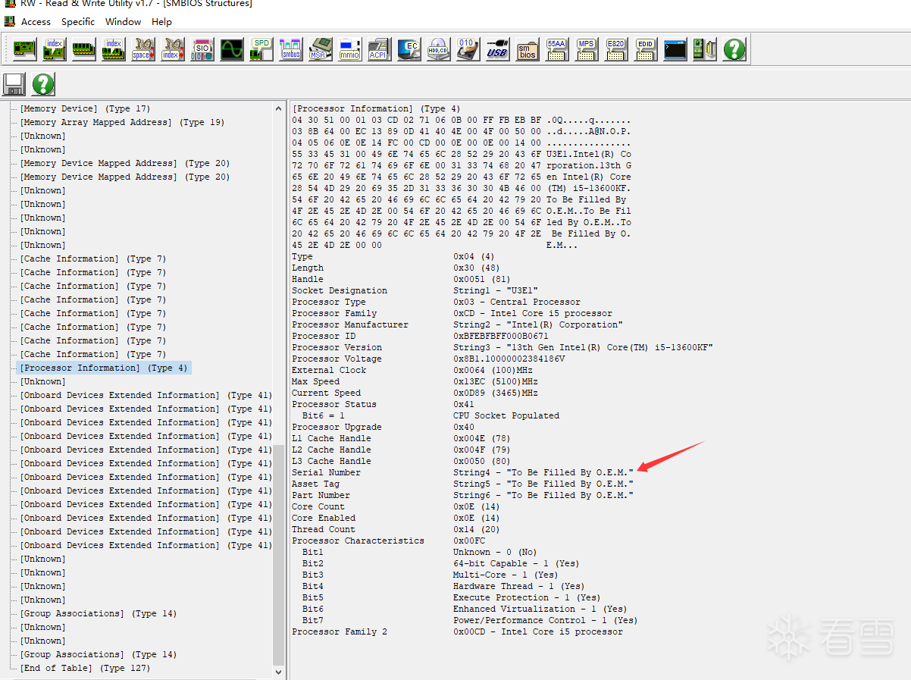Select [Memory Device] (Type 17) entry
Screen dimensions: 911x680
[x=85, y=108]
